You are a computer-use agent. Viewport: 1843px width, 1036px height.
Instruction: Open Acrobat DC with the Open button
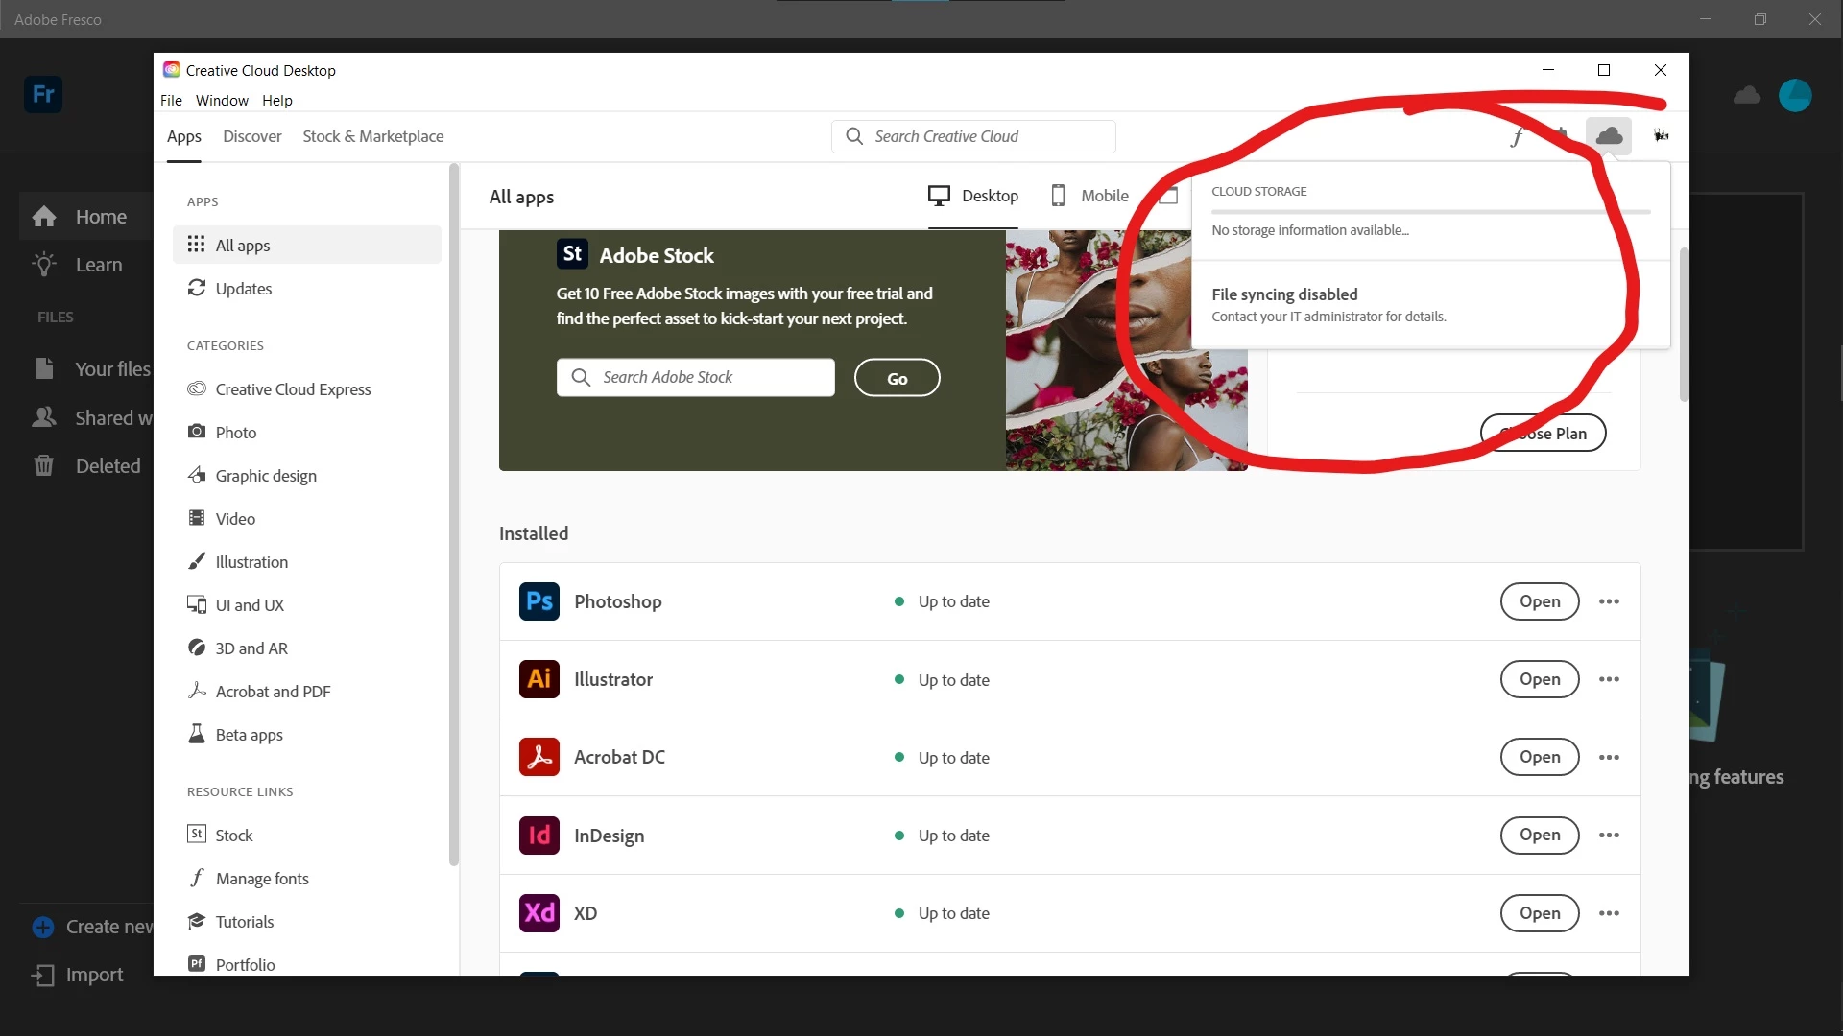pyautogui.click(x=1539, y=757)
